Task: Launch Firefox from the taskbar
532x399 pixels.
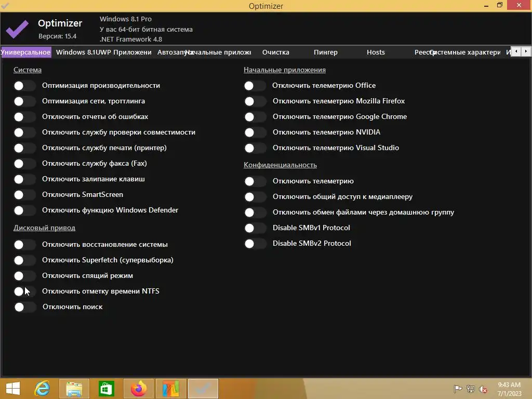Action: click(138, 389)
